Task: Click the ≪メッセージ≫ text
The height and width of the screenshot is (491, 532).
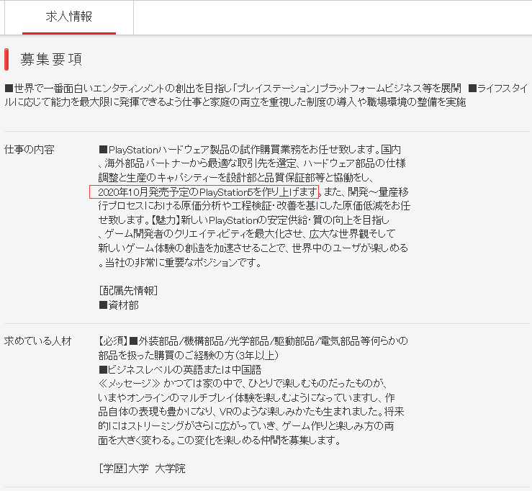Action: click(125, 384)
